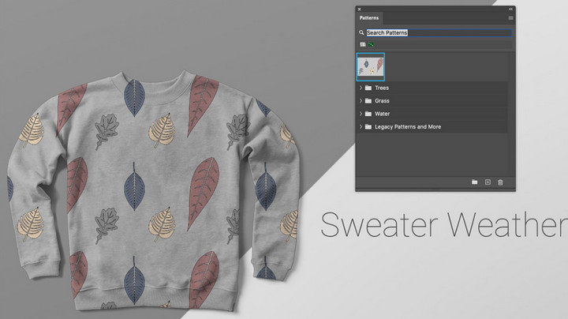Create a new pattern
The image size is (568, 319).
point(488,182)
